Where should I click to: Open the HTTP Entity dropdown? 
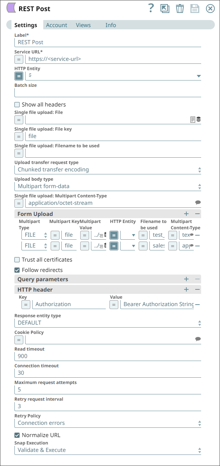coord(199,76)
